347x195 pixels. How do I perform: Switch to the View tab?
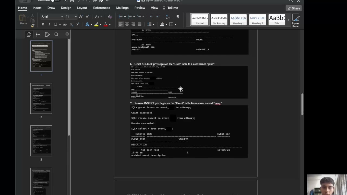[155, 8]
